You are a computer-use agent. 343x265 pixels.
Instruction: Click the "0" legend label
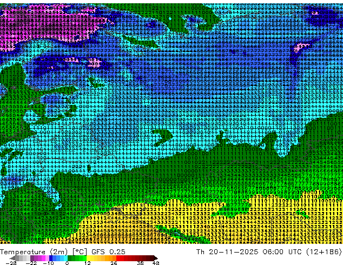coord(67,263)
